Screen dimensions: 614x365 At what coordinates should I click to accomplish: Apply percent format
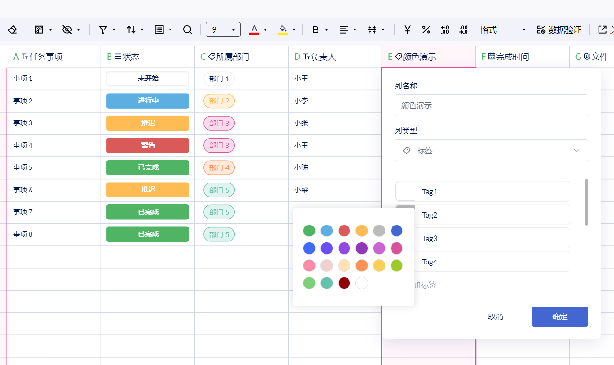click(x=426, y=29)
